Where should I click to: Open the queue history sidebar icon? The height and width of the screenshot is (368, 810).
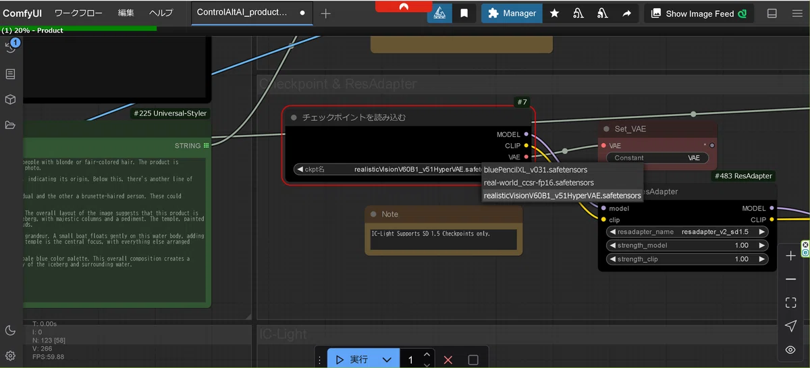(x=10, y=47)
